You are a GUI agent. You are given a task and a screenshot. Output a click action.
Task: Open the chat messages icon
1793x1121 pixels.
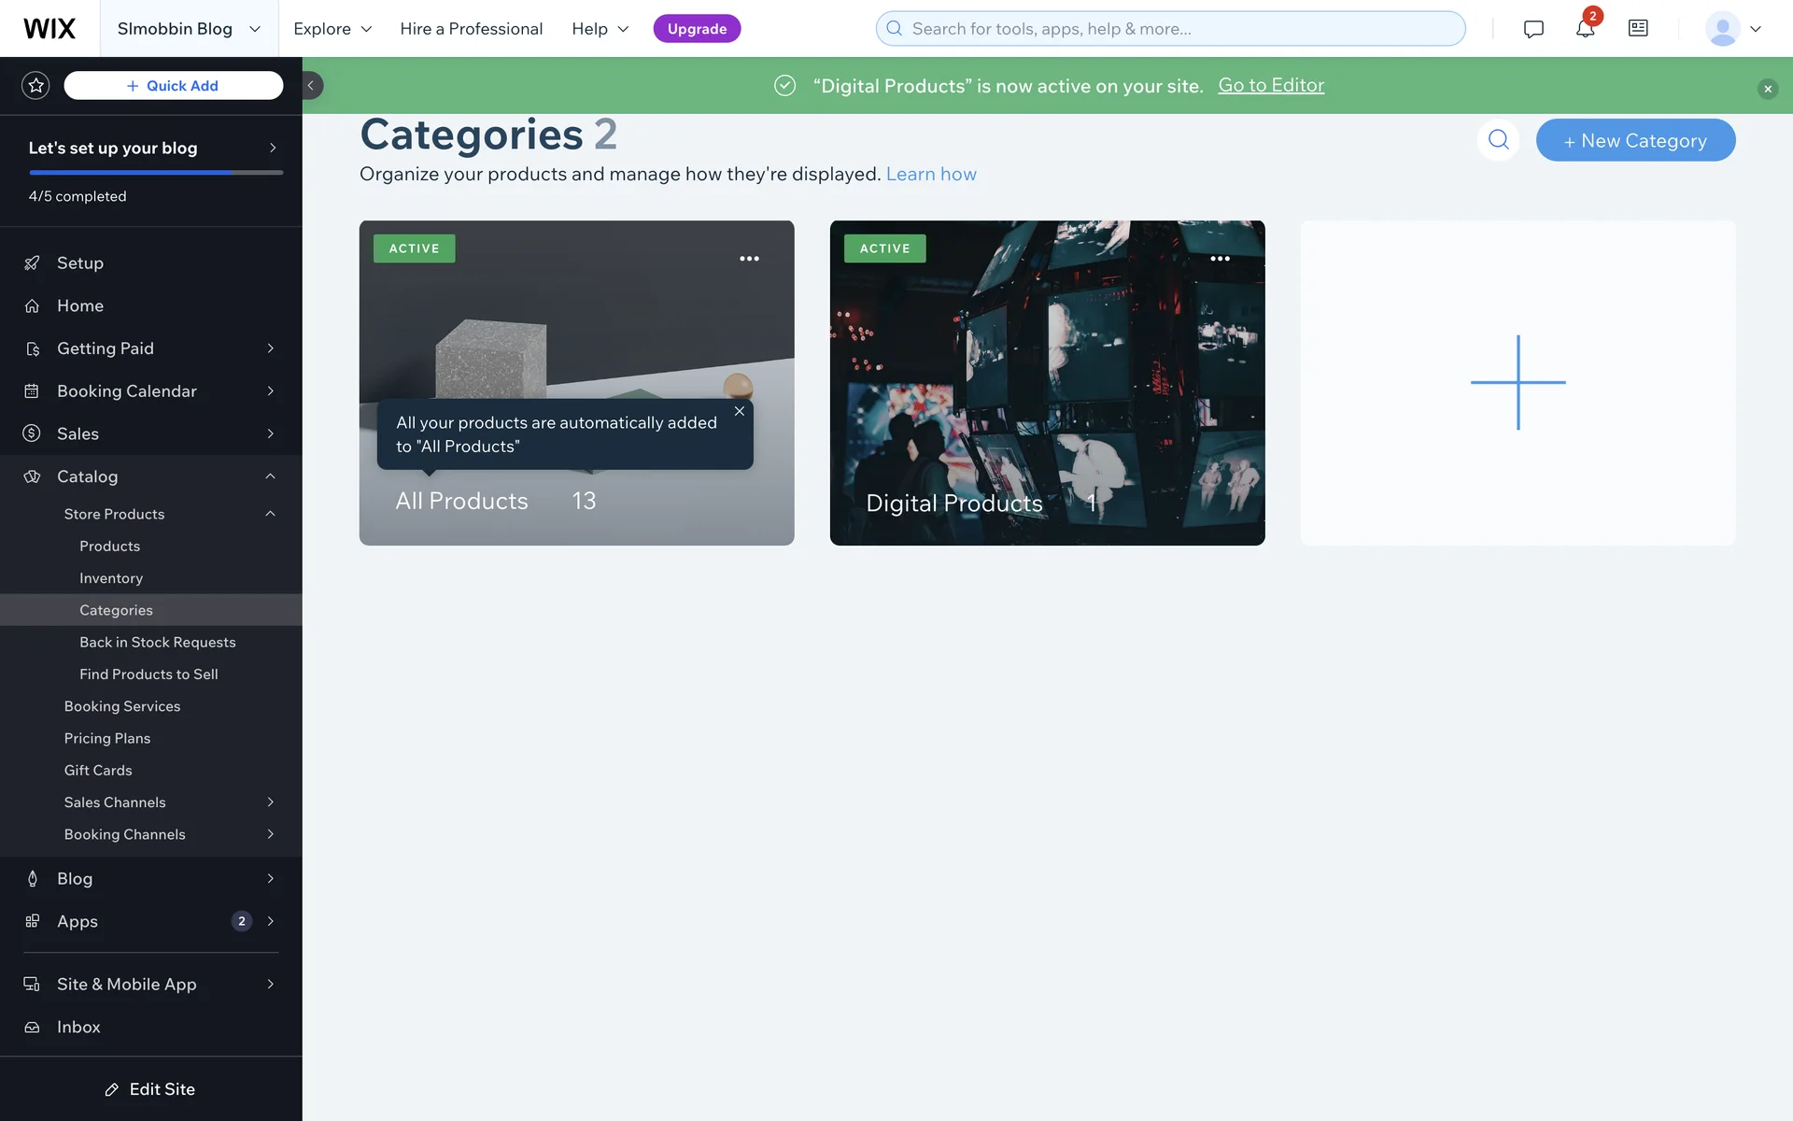point(1532,29)
